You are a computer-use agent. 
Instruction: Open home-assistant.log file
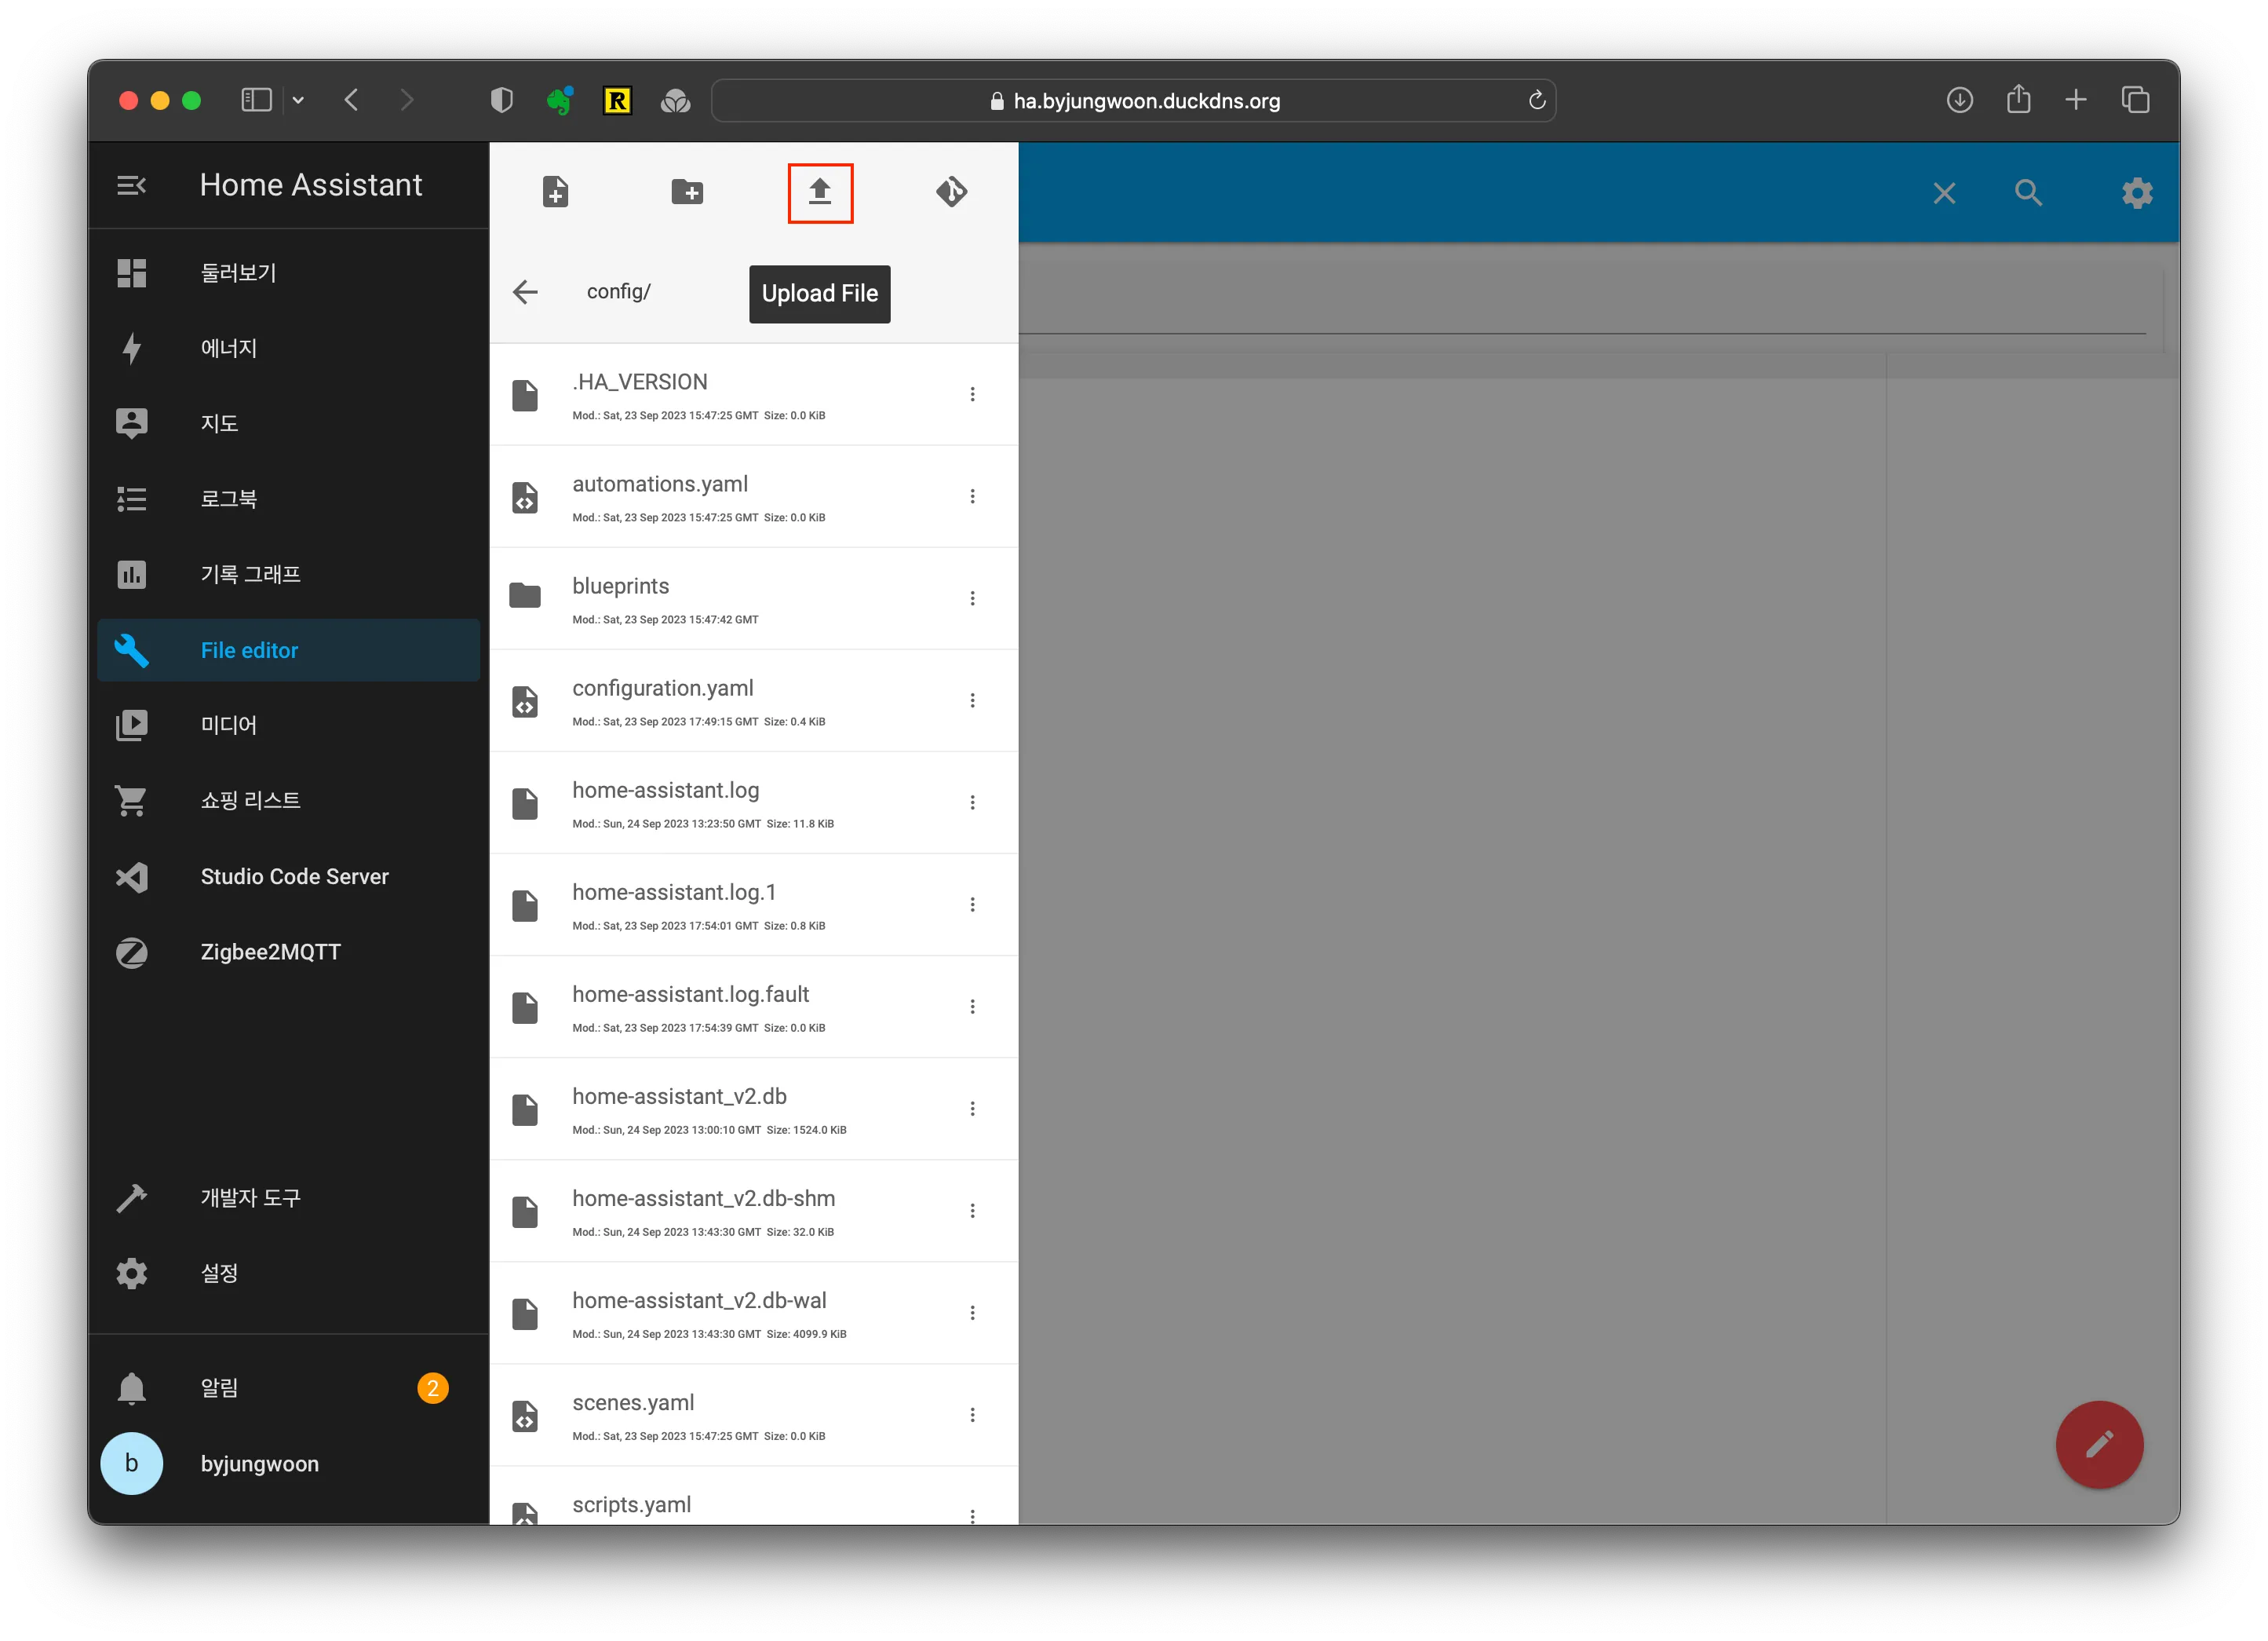click(754, 802)
